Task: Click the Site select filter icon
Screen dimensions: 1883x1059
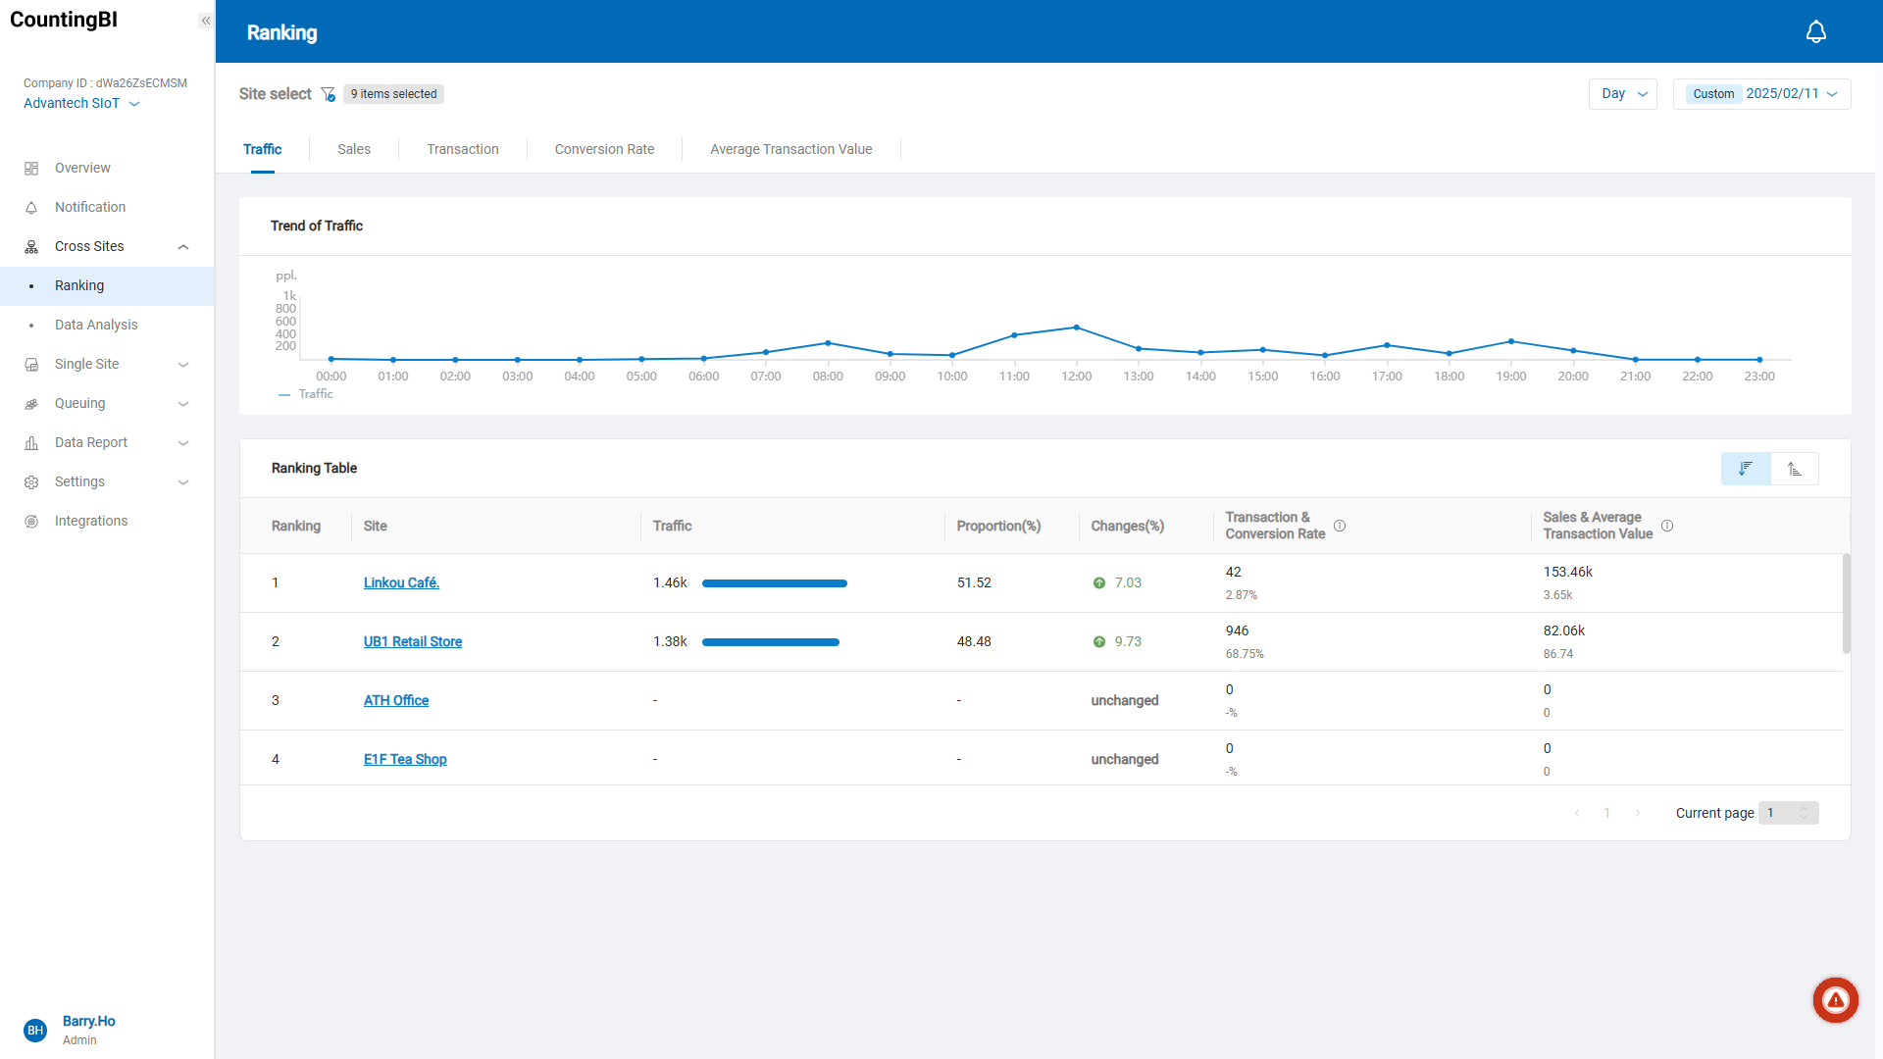Action: click(329, 94)
